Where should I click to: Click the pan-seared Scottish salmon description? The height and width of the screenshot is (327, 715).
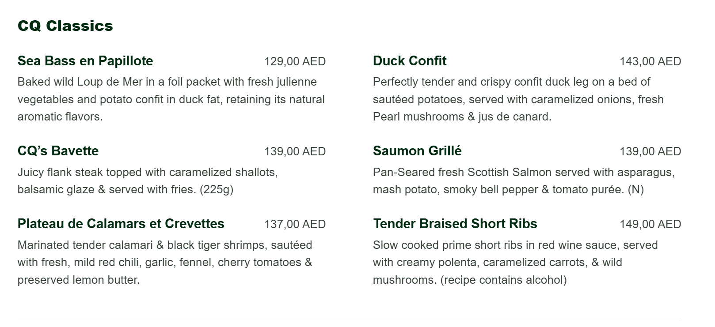coord(524,181)
